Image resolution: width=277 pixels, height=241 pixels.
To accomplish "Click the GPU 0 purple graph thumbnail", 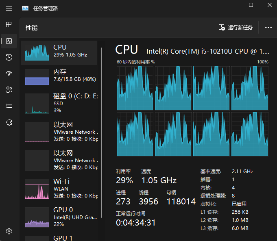I will click(x=37, y=217).
